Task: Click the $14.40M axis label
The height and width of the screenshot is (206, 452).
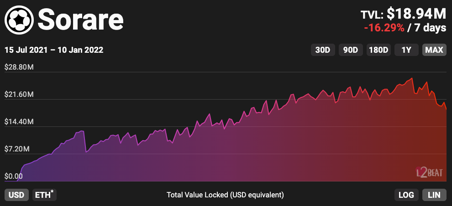Action: click(x=20, y=122)
